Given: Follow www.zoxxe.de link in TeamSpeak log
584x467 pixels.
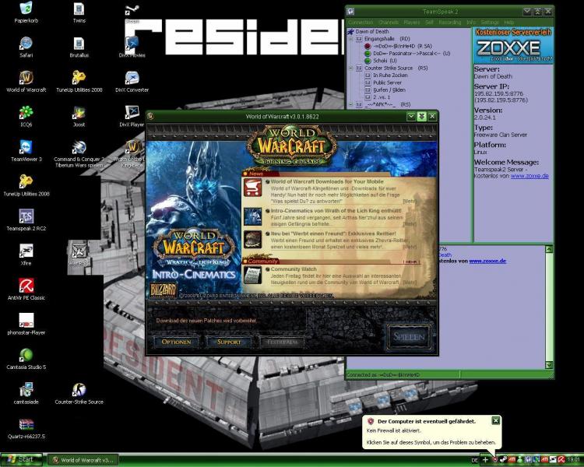Looking at the screenshot, I should click(487, 261).
